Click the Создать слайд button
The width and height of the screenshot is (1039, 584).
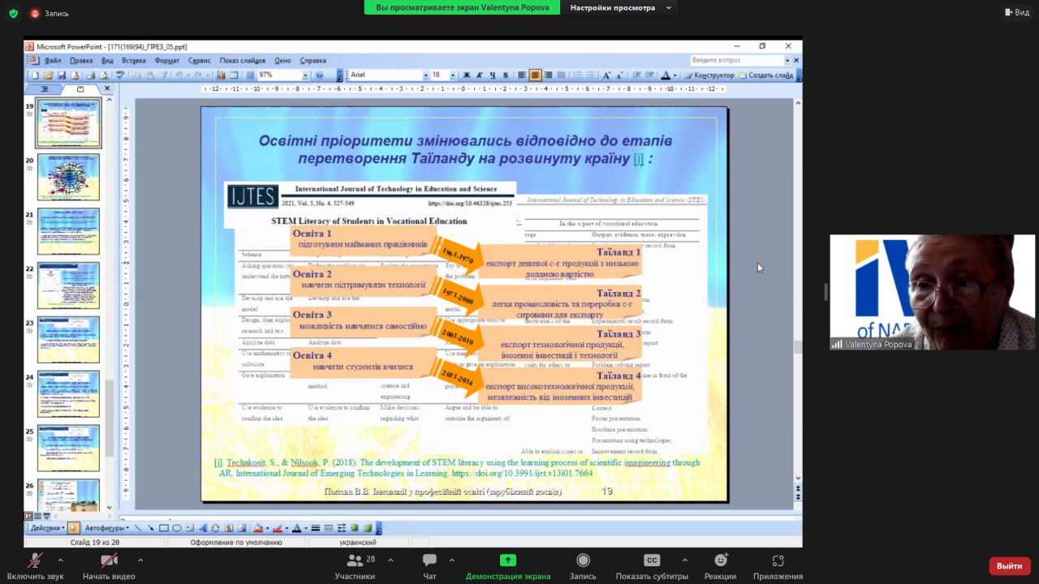(770, 75)
